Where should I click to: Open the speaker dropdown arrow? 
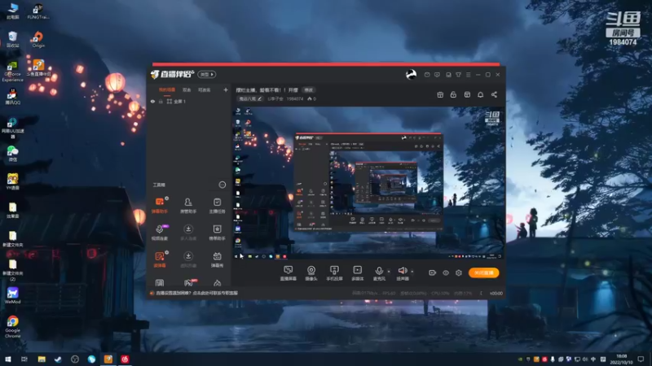[x=412, y=272]
